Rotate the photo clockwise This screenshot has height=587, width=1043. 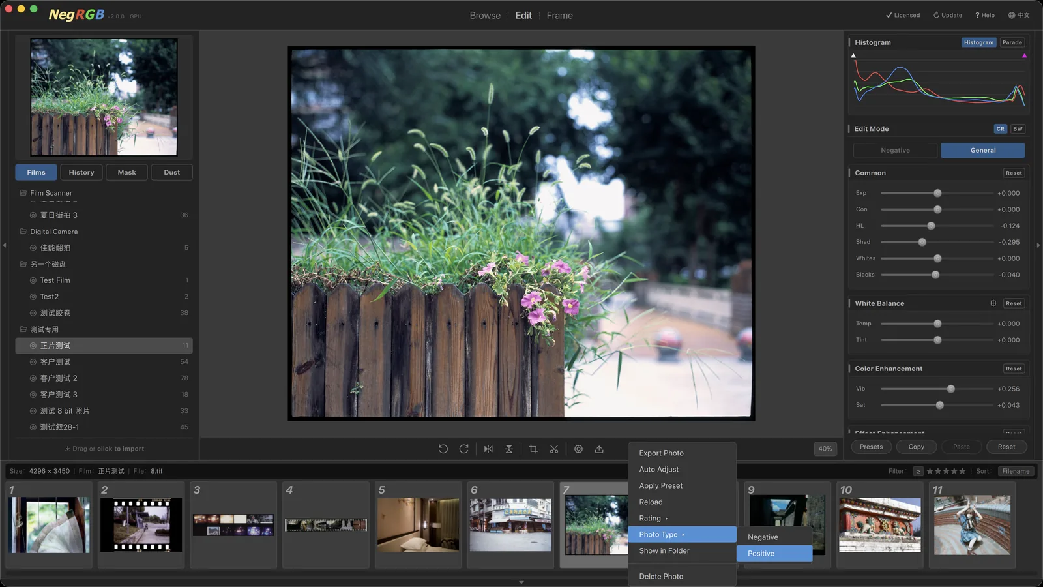[x=464, y=449]
